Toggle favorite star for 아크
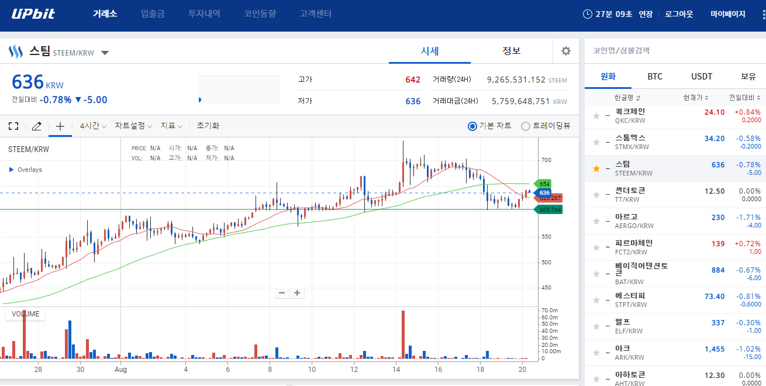 click(596, 353)
